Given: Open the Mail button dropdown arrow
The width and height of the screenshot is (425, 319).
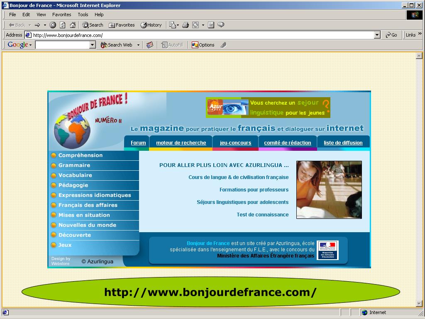Looking at the screenshot, I should point(178,25).
